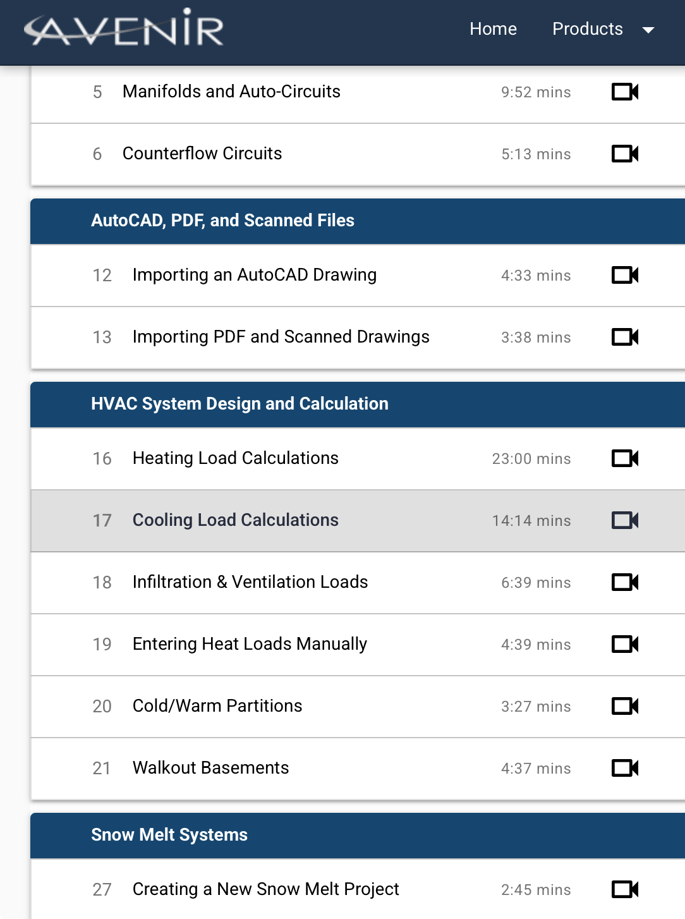This screenshot has width=685, height=919.
Task: Open video icon for Manifolds and Auto-Circuits
Action: [x=625, y=92]
